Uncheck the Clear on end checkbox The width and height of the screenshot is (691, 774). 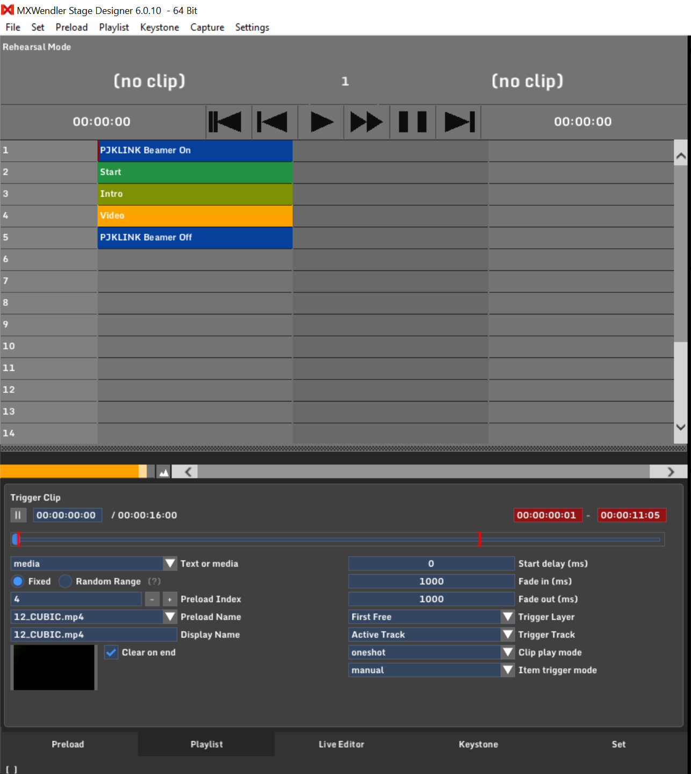tap(111, 653)
